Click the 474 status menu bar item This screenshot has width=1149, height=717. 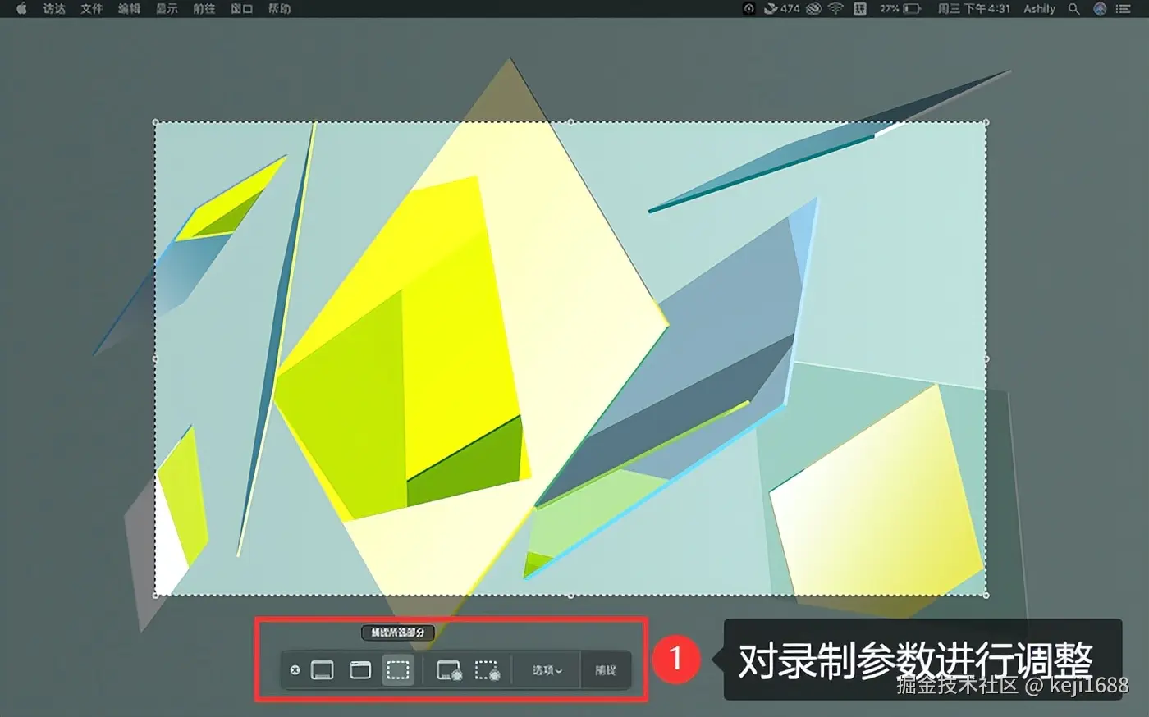[x=781, y=8]
